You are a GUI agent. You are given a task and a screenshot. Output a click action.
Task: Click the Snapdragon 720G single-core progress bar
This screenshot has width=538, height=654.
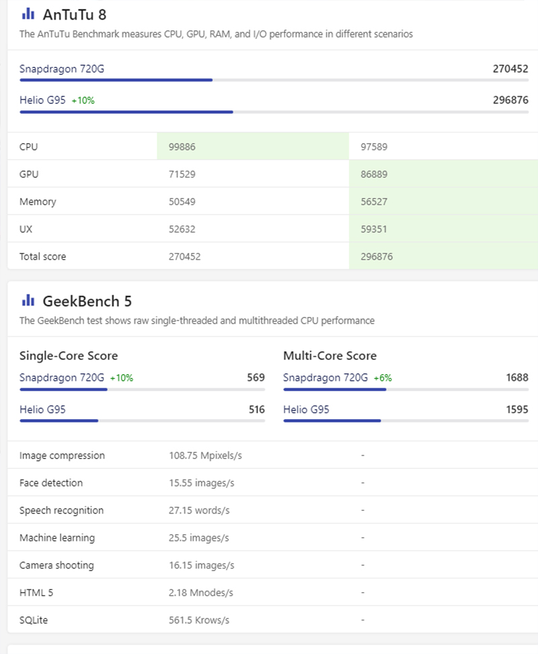(142, 389)
